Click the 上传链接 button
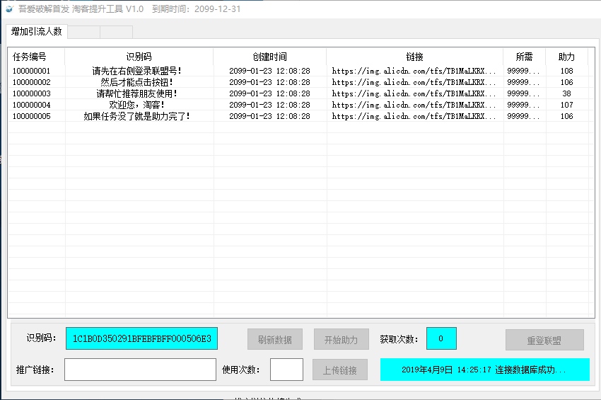 tap(340, 370)
